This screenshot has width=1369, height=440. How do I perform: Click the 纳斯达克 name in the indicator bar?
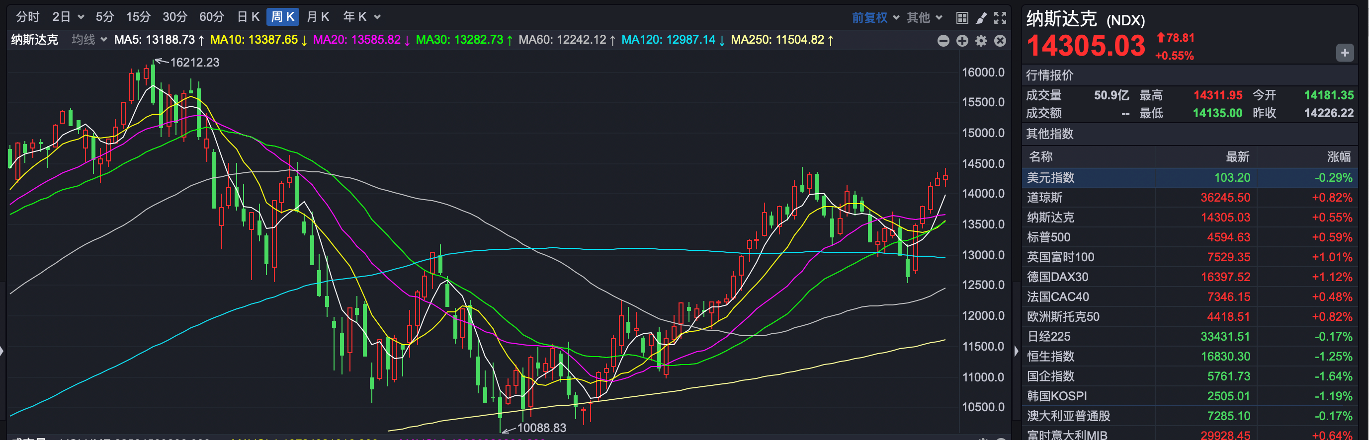pyautogui.click(x=34, y=40)
